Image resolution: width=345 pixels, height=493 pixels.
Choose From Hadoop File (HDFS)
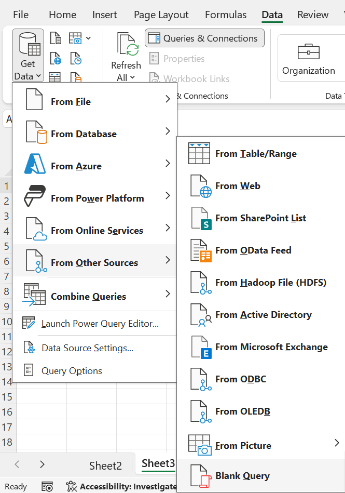tap(260, 283)
